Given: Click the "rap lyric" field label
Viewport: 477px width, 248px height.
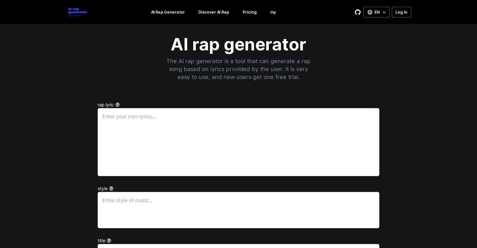Looking at the screenshot, I should (105, 105).
